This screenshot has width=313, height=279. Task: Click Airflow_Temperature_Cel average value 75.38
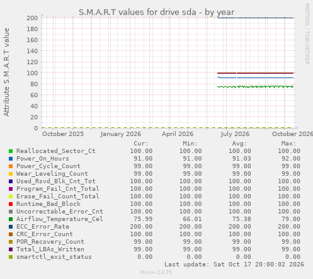241,219
